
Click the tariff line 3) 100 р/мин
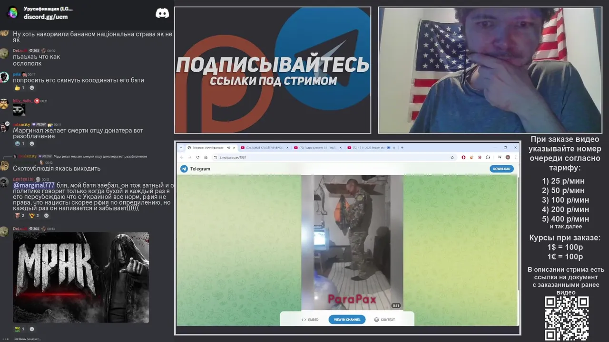click(x=565, y=200)
